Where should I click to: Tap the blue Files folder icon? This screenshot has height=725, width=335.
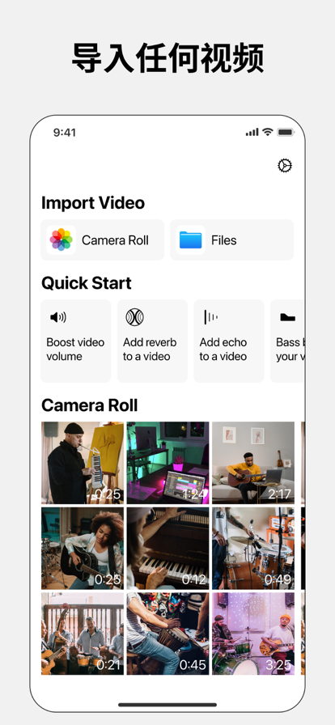(191, 240)
